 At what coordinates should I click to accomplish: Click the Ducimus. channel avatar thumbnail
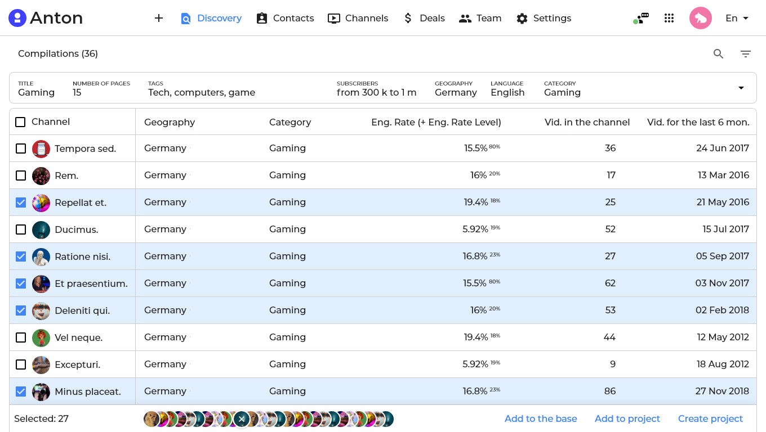coord(41,229)
